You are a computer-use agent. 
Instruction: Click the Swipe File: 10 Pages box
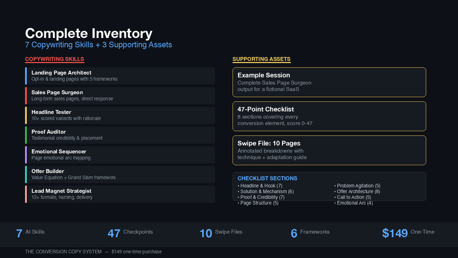coord(329,150)
